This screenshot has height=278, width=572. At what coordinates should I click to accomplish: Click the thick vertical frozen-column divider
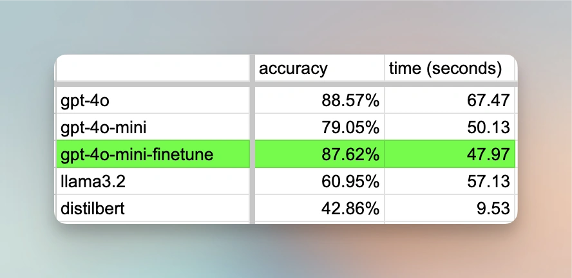click(252, 142)
